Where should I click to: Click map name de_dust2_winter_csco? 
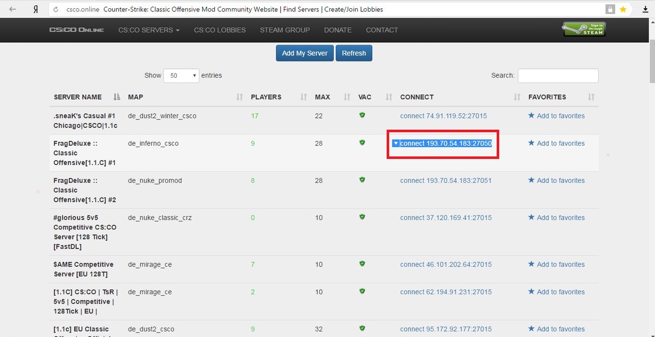(x=162, y=116)
